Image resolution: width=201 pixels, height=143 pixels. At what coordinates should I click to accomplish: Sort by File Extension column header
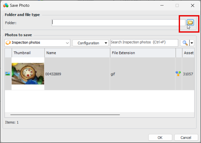point(143,53)
